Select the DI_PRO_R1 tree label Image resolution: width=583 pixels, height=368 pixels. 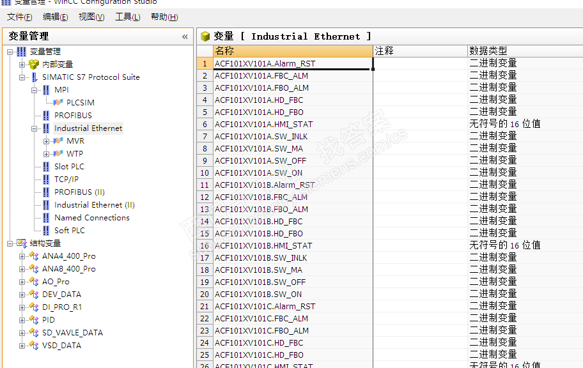[62, 307]
